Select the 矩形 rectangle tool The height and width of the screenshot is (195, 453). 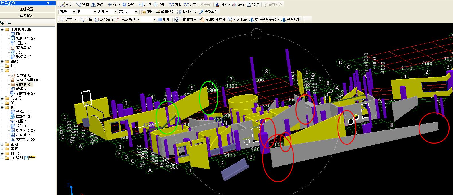coord(164,20)
